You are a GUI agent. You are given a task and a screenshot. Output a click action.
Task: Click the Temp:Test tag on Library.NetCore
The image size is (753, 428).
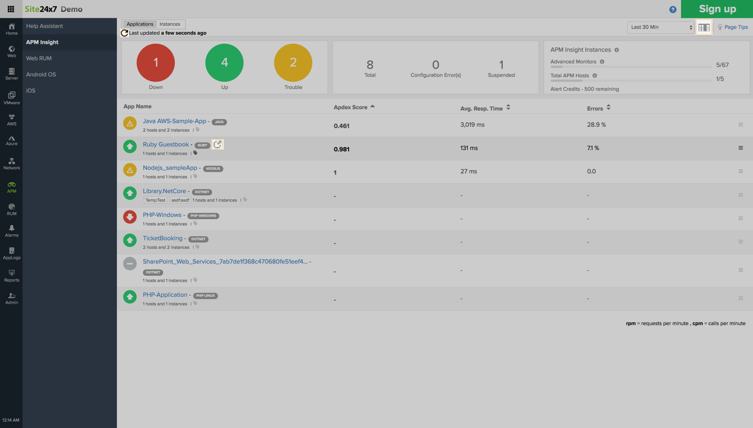tap(155, 200)
